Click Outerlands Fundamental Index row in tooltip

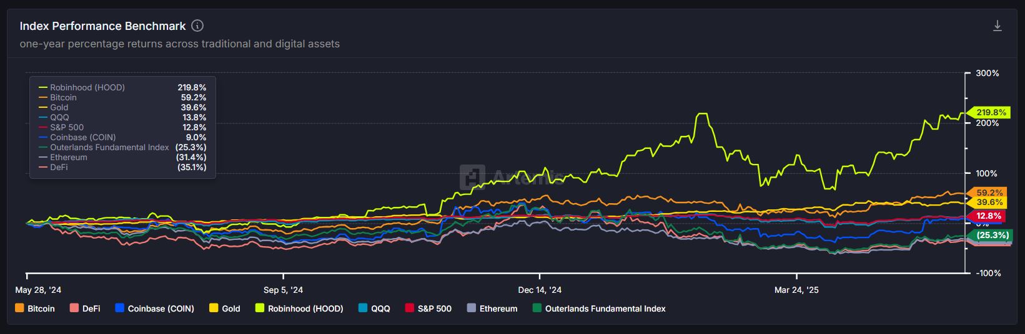[x=122, y=148]
